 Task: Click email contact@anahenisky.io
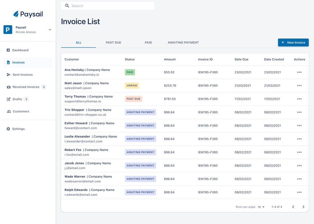point(82,75)
